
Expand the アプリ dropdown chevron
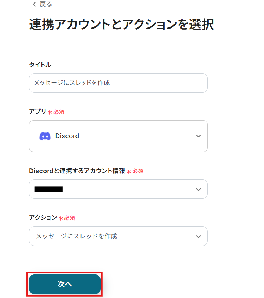click(199, 136)
